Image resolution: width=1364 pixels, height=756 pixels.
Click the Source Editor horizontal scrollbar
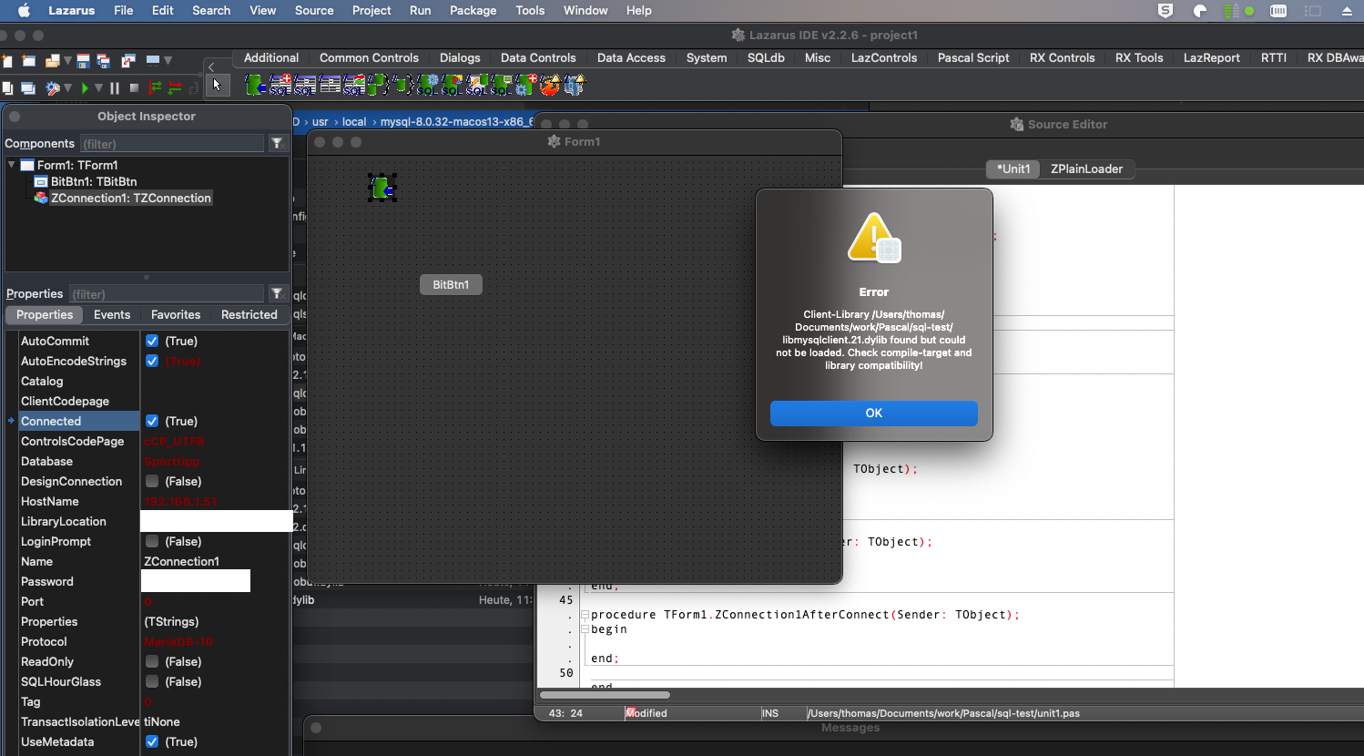pos(606,695)
